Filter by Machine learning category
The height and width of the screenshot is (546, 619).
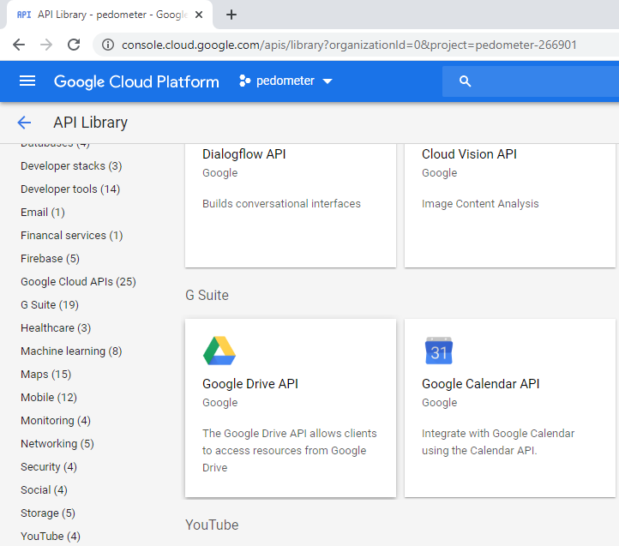click(x=71, y=351)
